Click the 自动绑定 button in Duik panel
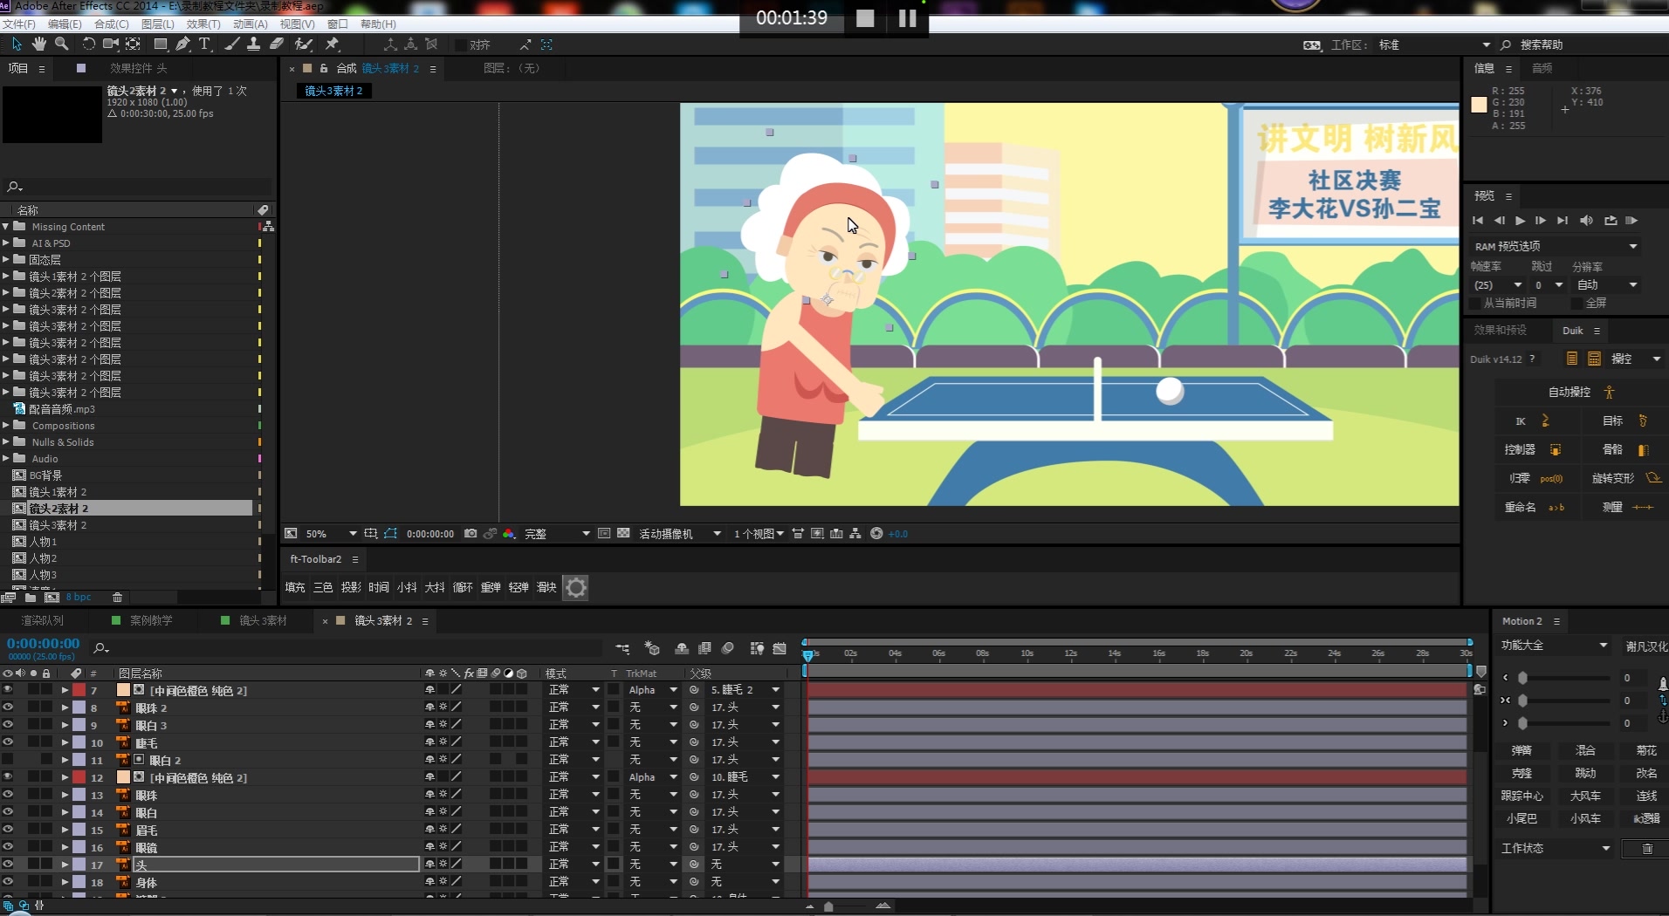1669x916 pixels. [x=1581, y=392]
